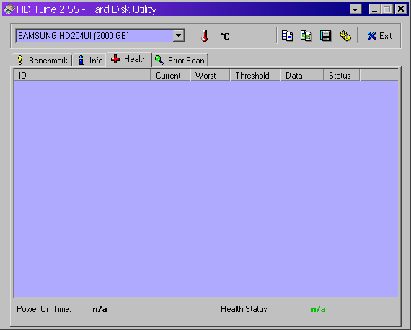The height and width of the screenshot is (330, 411).
Task: Click the copy info to clipboard icon
Action: 287,35
